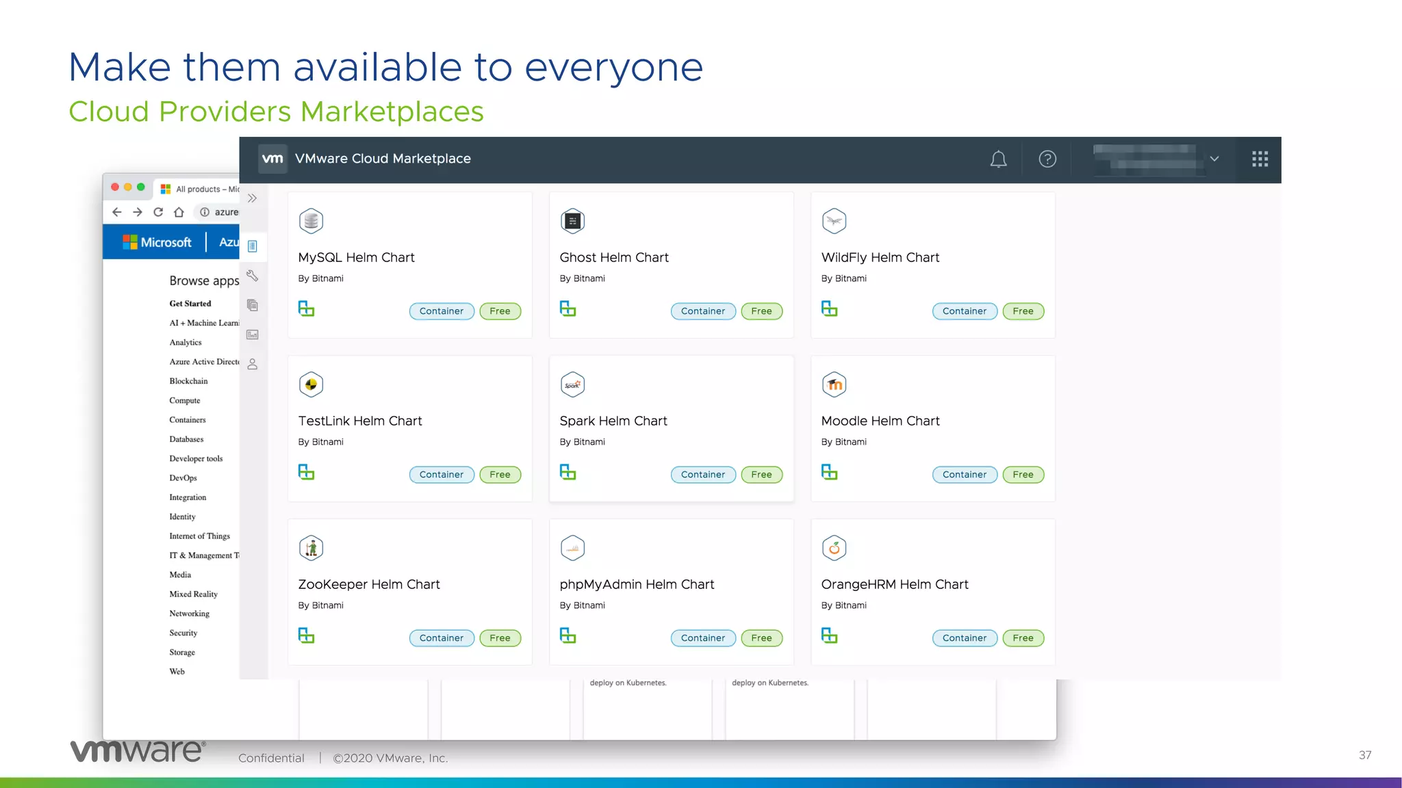Viewport: 1402px width, 788px height.
Task: Click the VMware vm logo in header
Action: point(272,159)
